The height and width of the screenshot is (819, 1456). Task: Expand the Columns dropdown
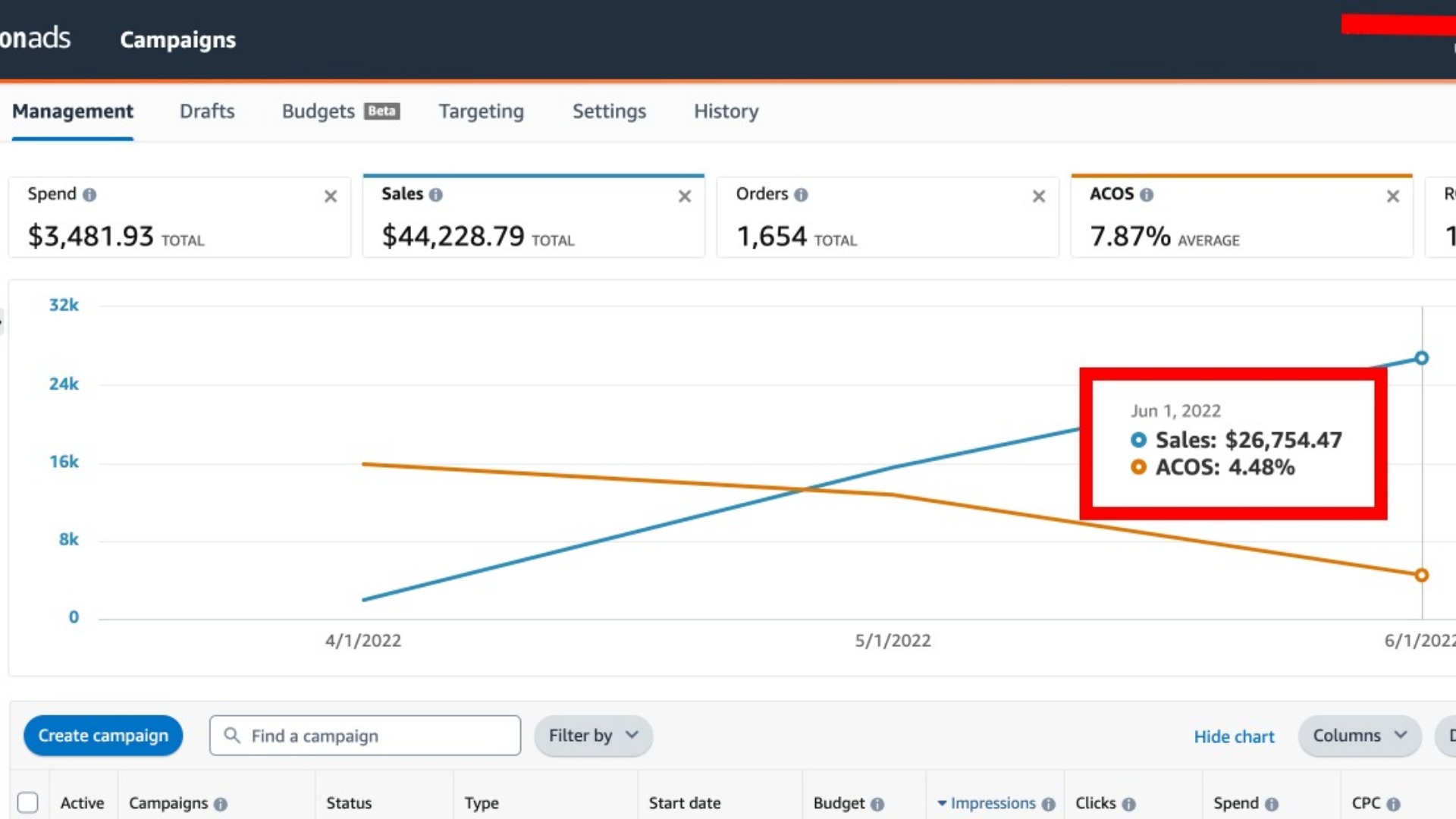[x=1359, y=736]
